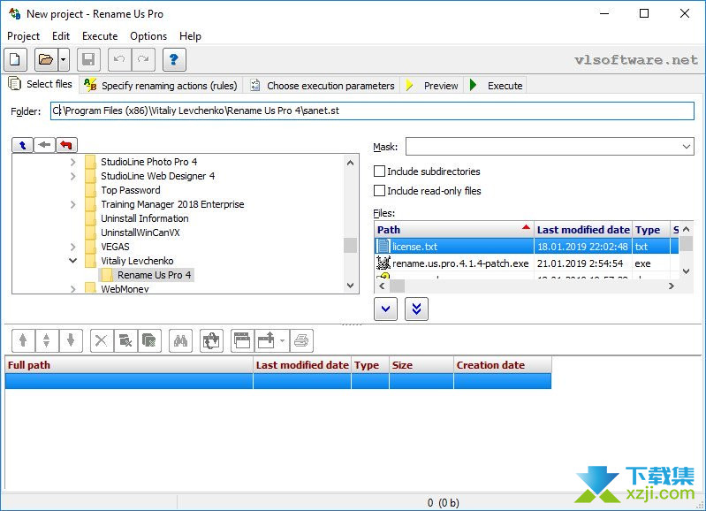The height and width of the screenshot is (511, 706).
Task: Remove selected item with the X icon
Action: 102,340
